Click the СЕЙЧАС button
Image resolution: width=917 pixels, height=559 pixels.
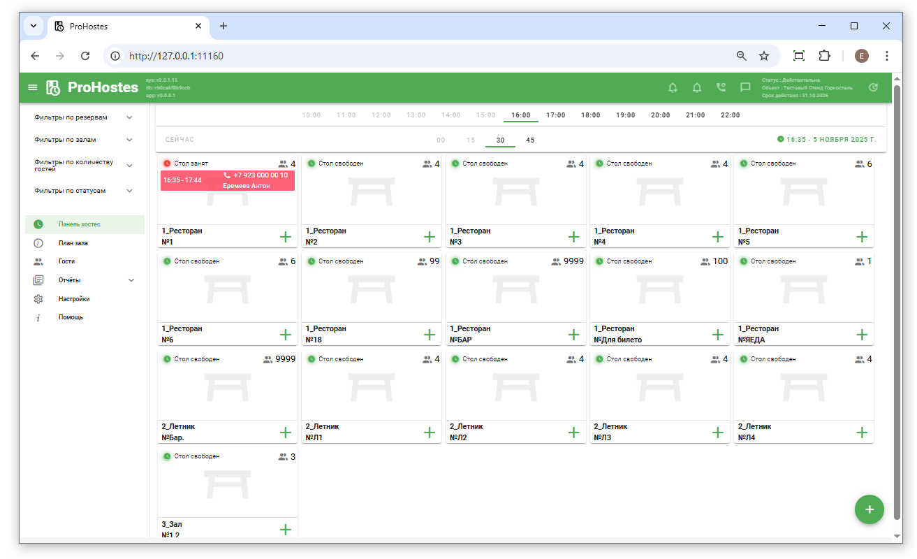(180, 140)
